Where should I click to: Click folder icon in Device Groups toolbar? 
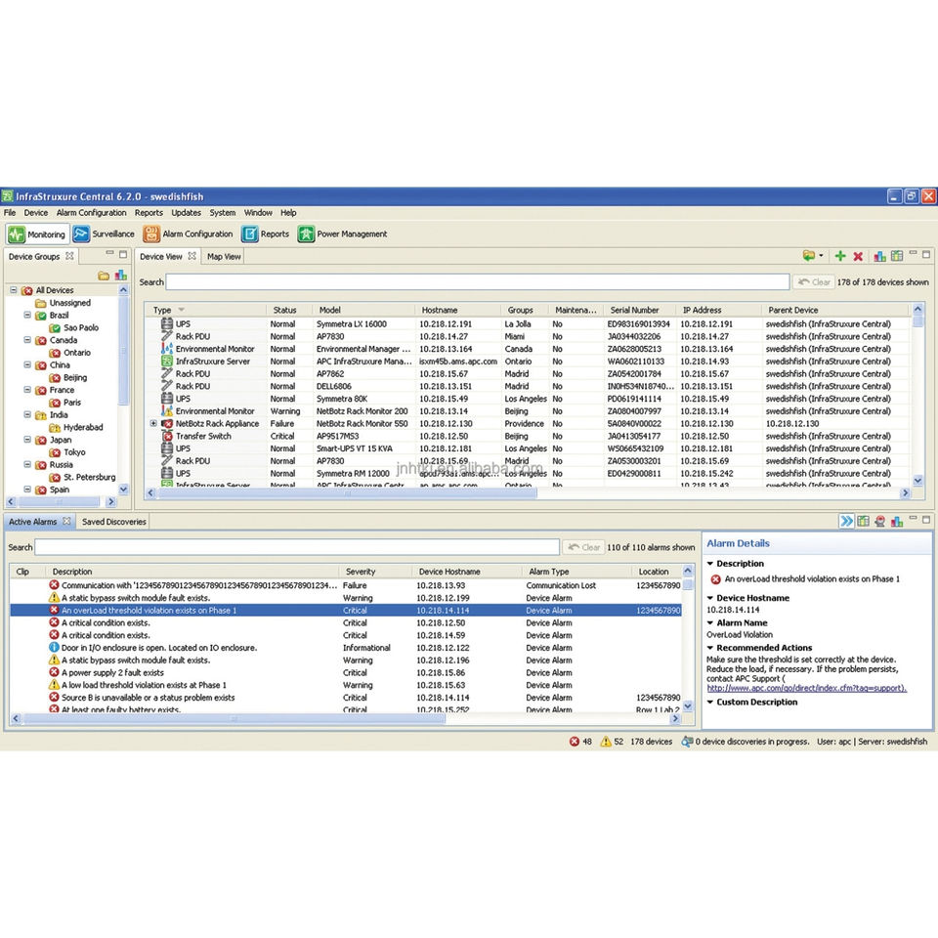point(104,276)
